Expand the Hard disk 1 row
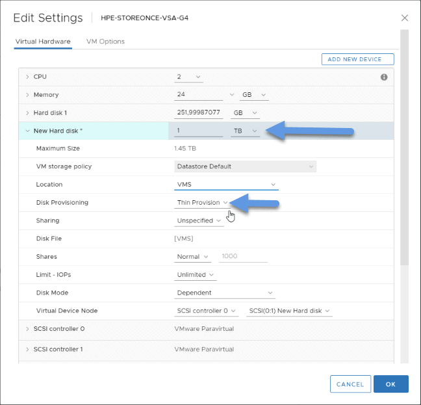The height and width of the screenshot is (405, 421). [x=27, y=113]
